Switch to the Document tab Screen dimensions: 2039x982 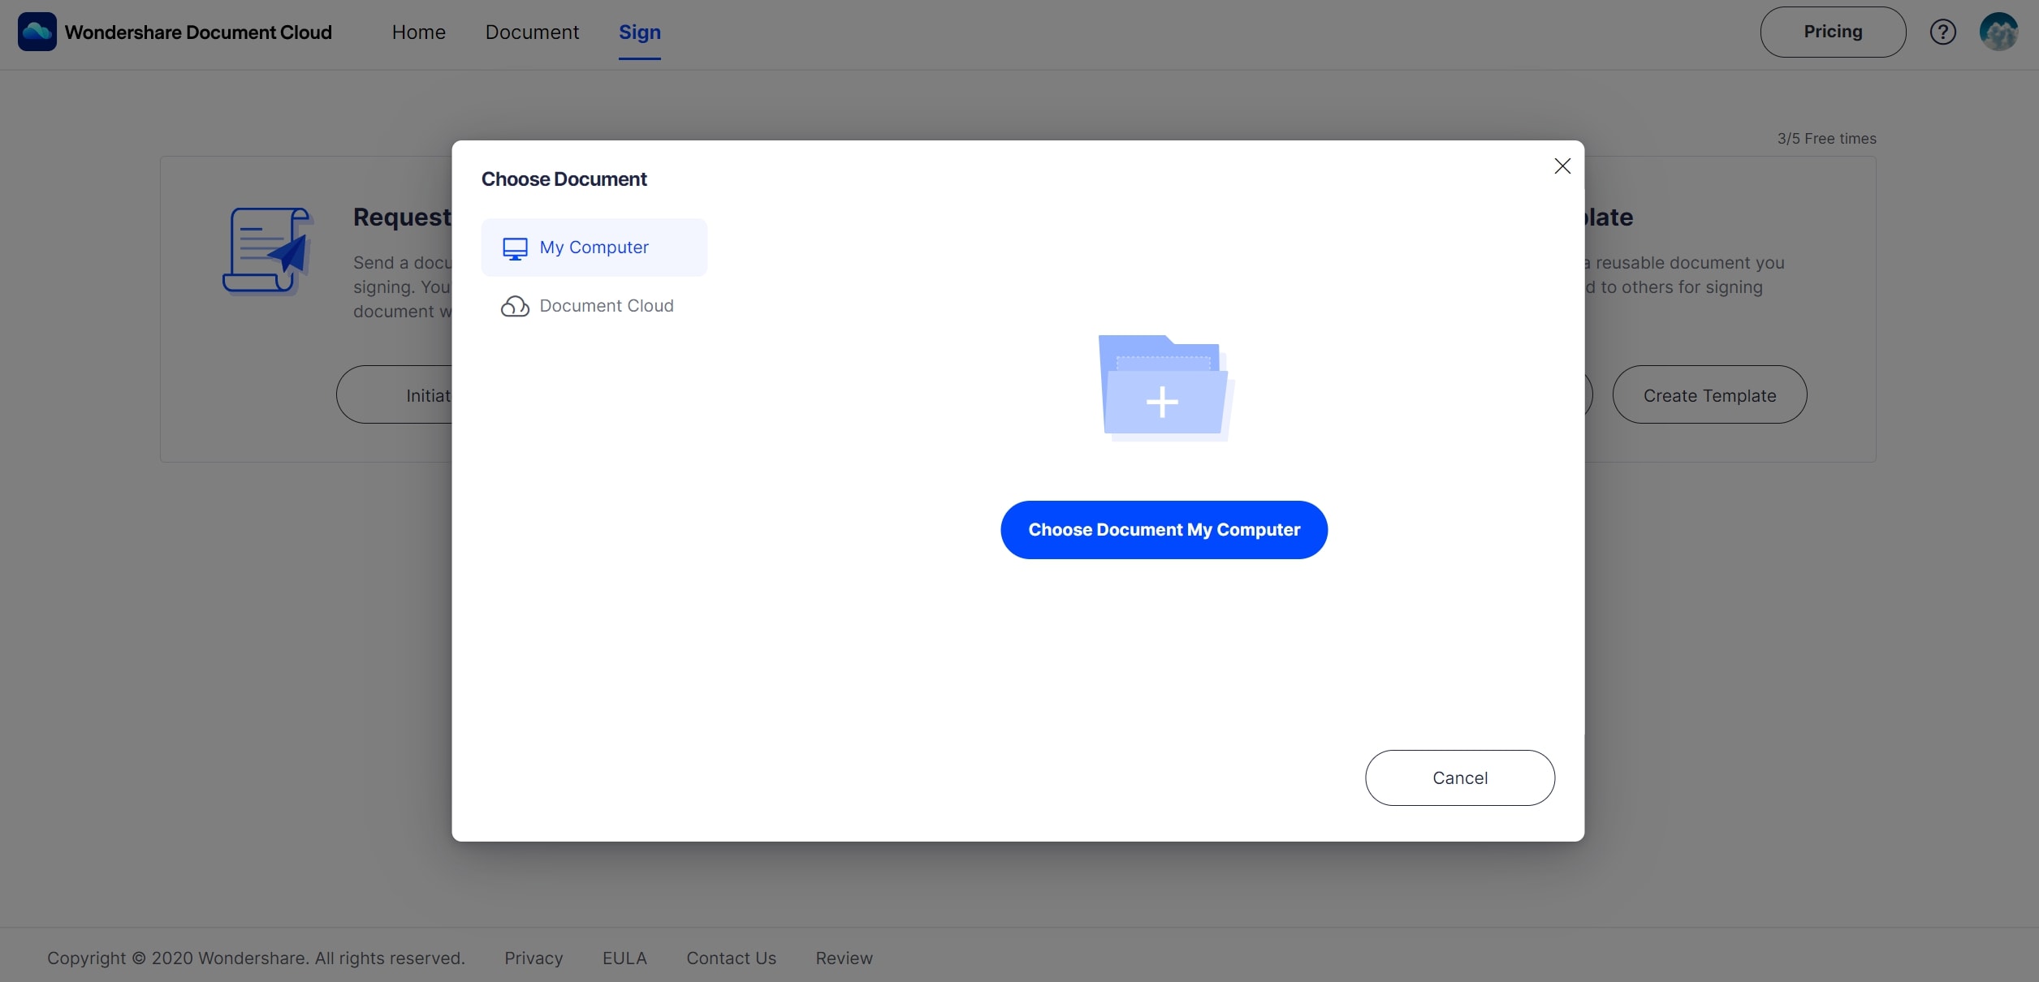[x=532, y=32]
